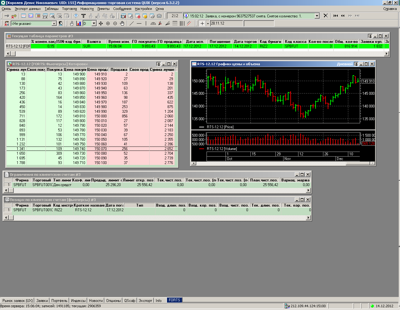Click the Покупка column header in quotes
The image size is (400, 310).
[x=55, y=70]
